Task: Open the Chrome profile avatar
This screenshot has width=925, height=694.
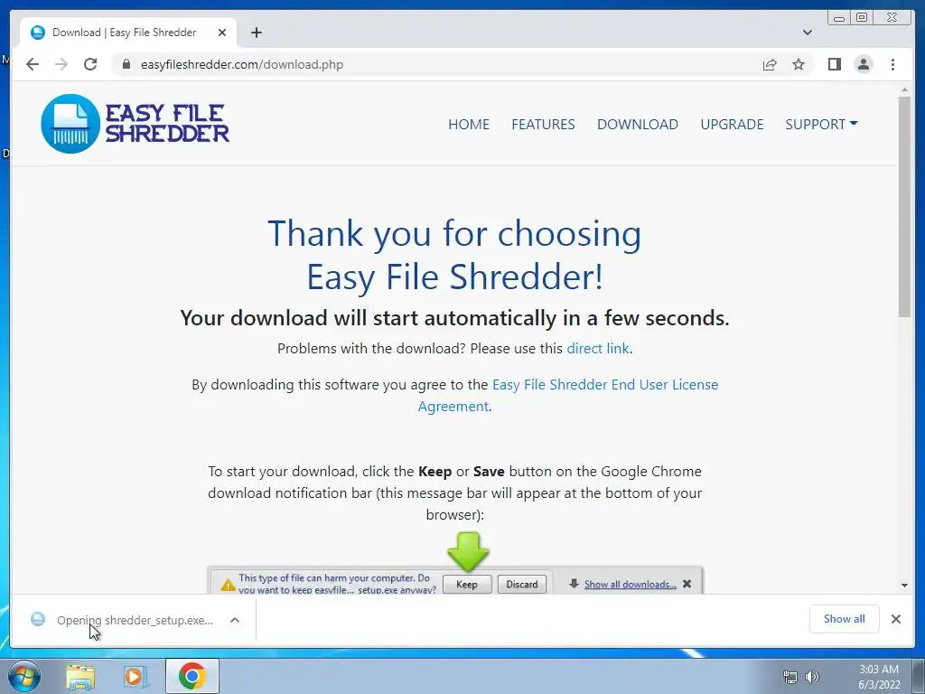Action: 863,64
